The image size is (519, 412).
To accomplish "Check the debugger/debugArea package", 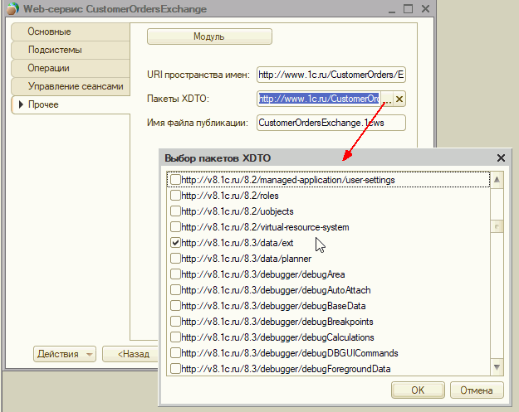I will (x=175, y=274).
